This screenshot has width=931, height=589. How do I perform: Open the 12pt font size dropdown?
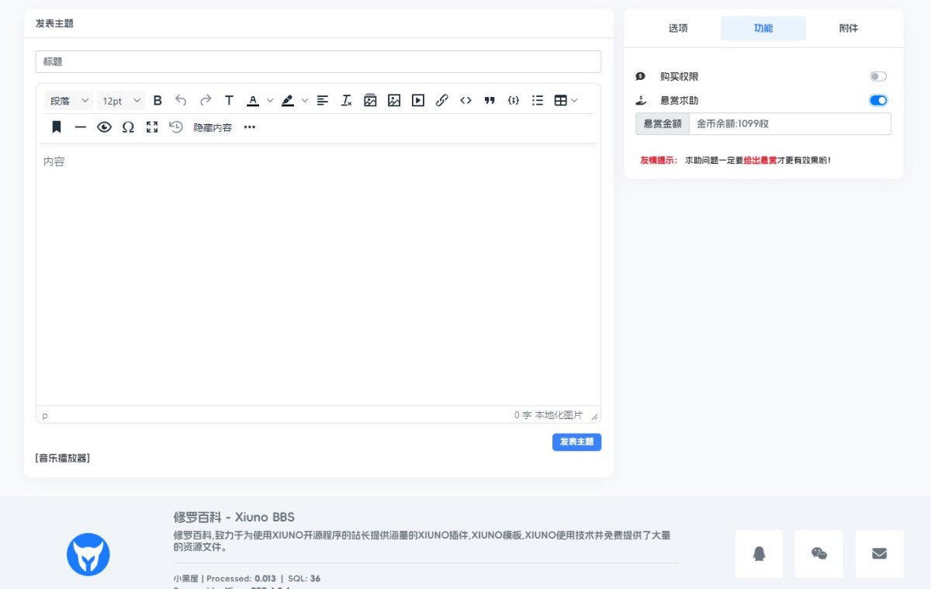121,100
